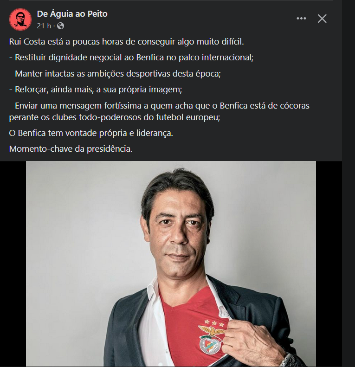Screen dimensions: 355x367
Task: Click the 'Enviar uma mensagem fortíssima' line
Action: [159, 106]
